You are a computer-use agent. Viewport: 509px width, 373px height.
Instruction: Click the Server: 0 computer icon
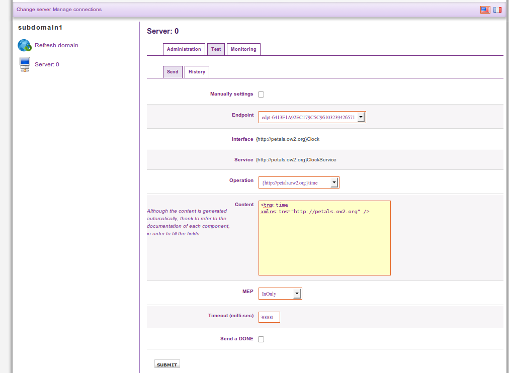pyautogui.click(x=24, y=64)
